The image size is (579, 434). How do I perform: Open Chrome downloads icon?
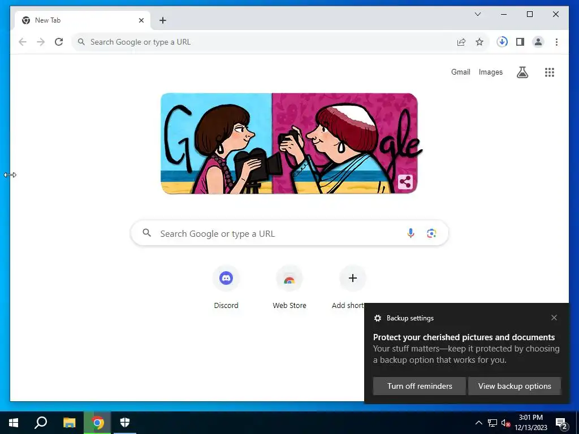(502, 42)
